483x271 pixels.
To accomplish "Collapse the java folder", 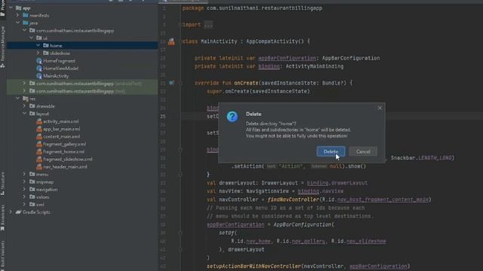I will (x=17, y=23).
